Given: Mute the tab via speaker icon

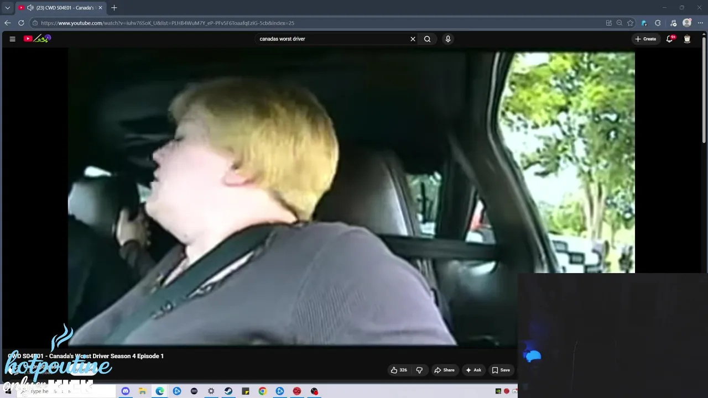Looking at the screenshot, I should (30, 8).
